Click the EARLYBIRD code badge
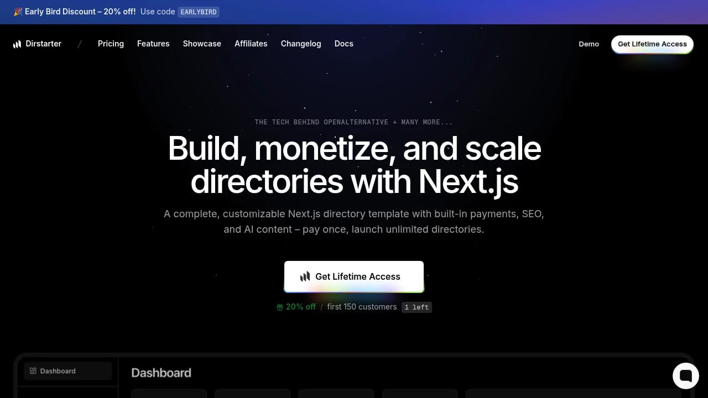708x398 pixels. (x=199, y=12)
